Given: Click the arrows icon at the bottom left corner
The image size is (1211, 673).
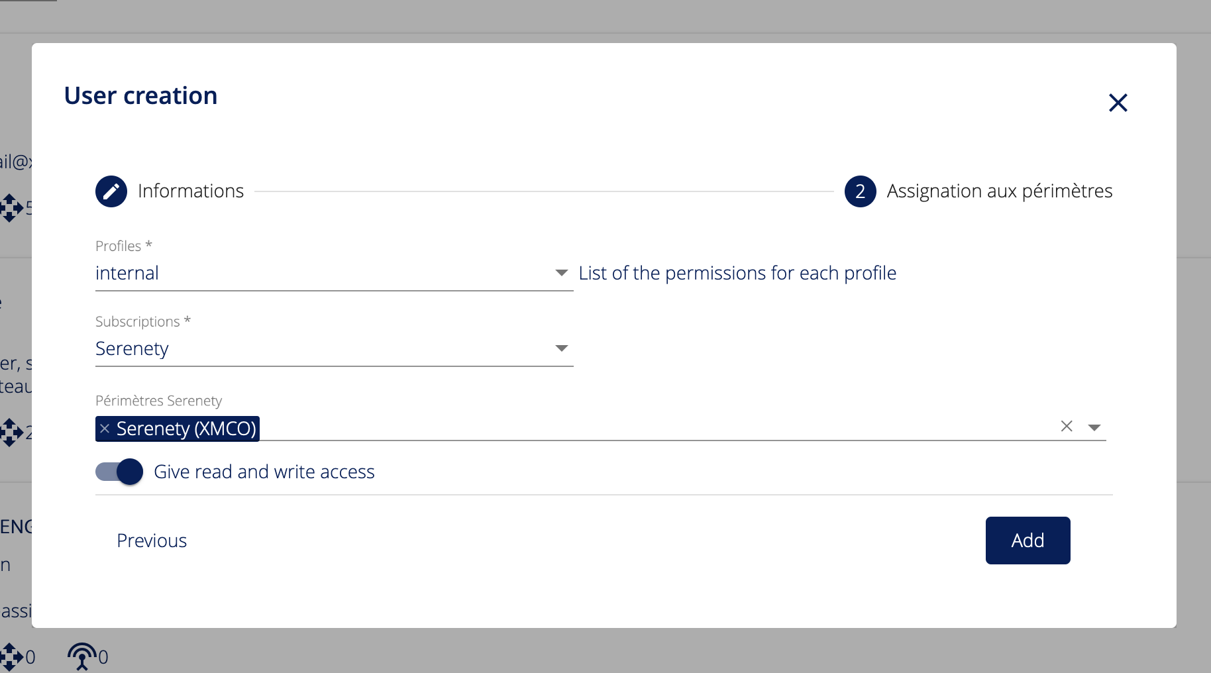Looking at the screenshot, I should 11,656.
